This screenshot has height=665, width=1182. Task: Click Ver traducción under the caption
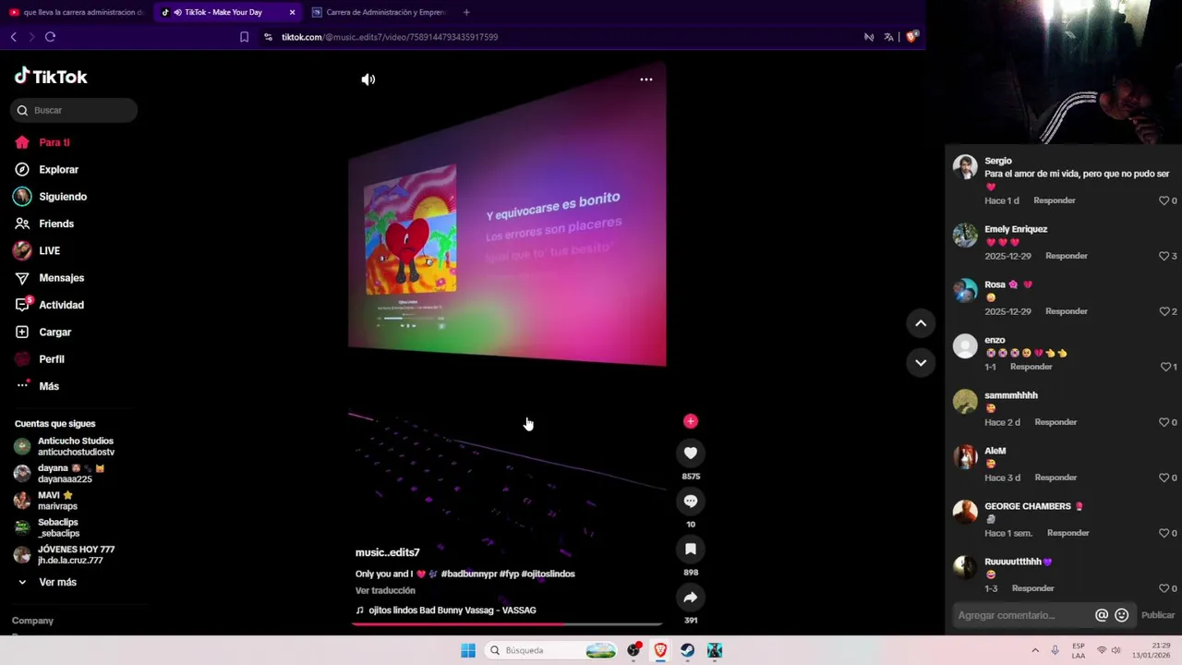coord(385,590)
